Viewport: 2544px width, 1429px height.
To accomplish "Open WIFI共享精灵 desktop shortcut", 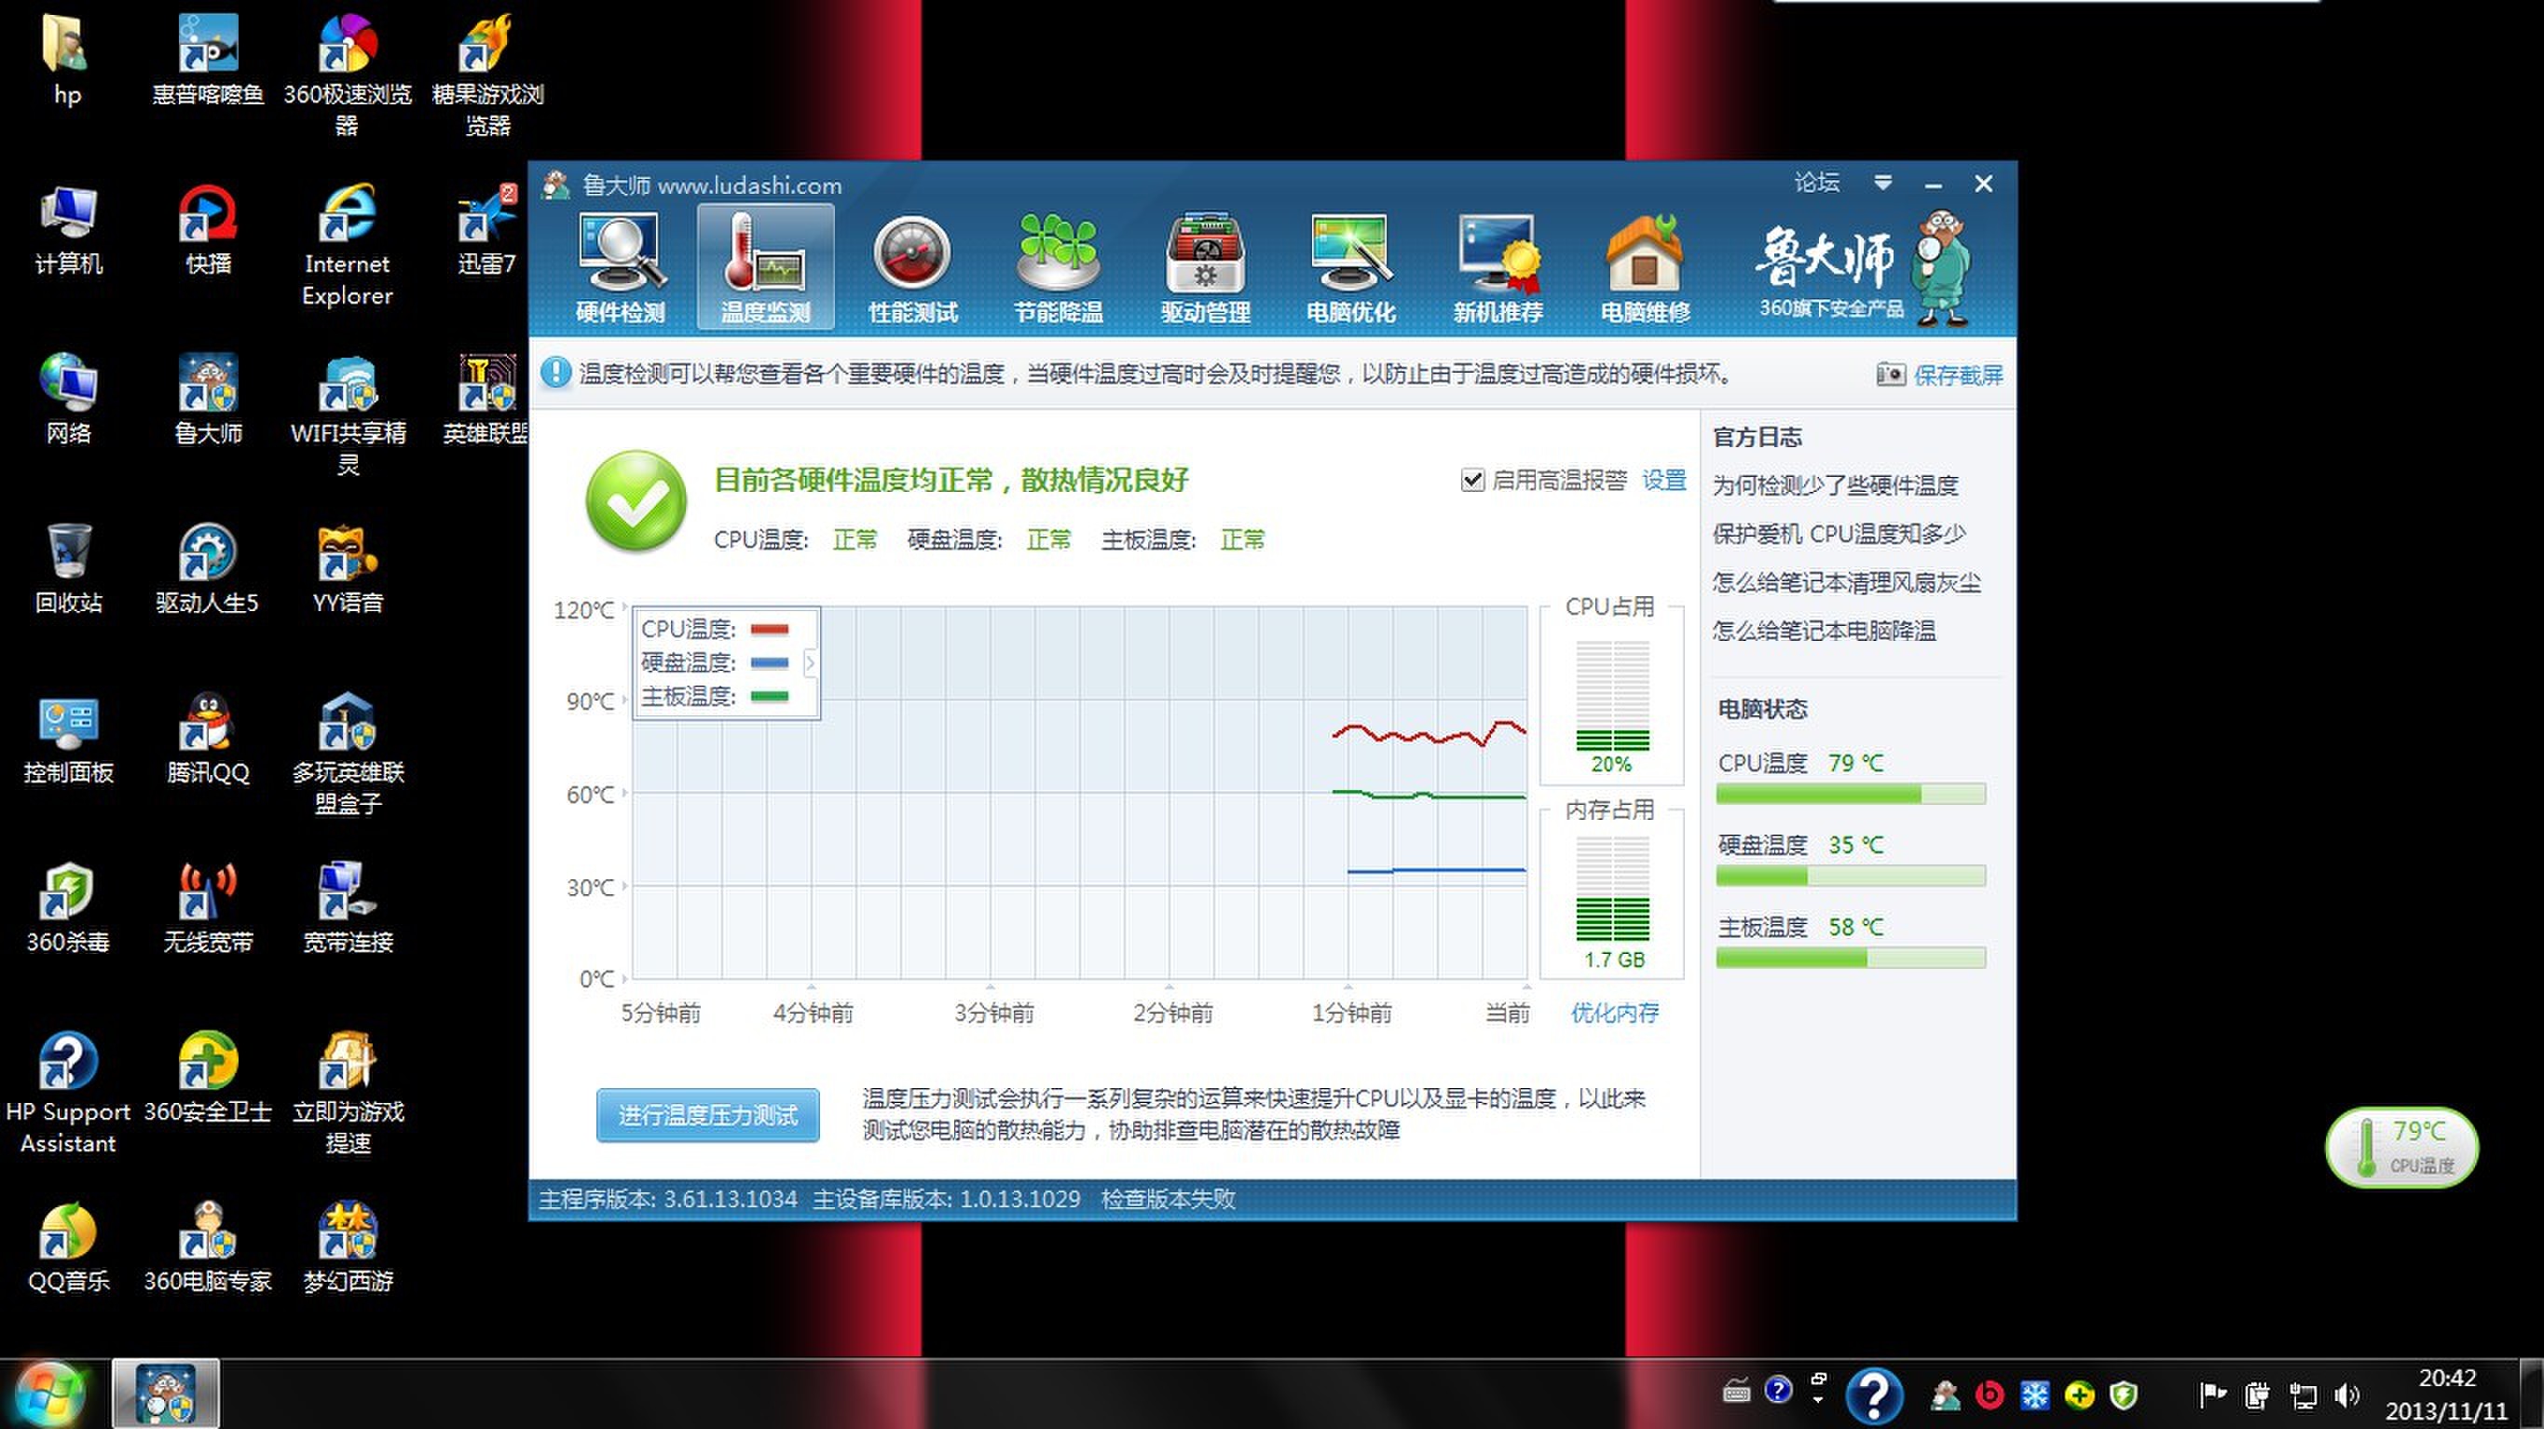I will click(x=347, y=414).
